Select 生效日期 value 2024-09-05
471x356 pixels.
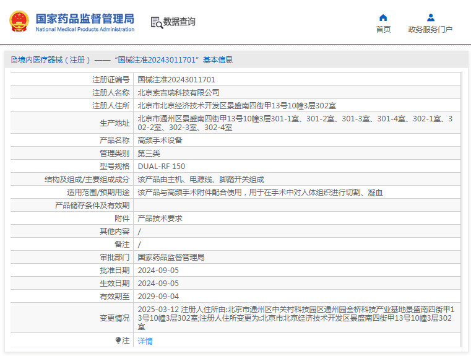pos(158,284)
